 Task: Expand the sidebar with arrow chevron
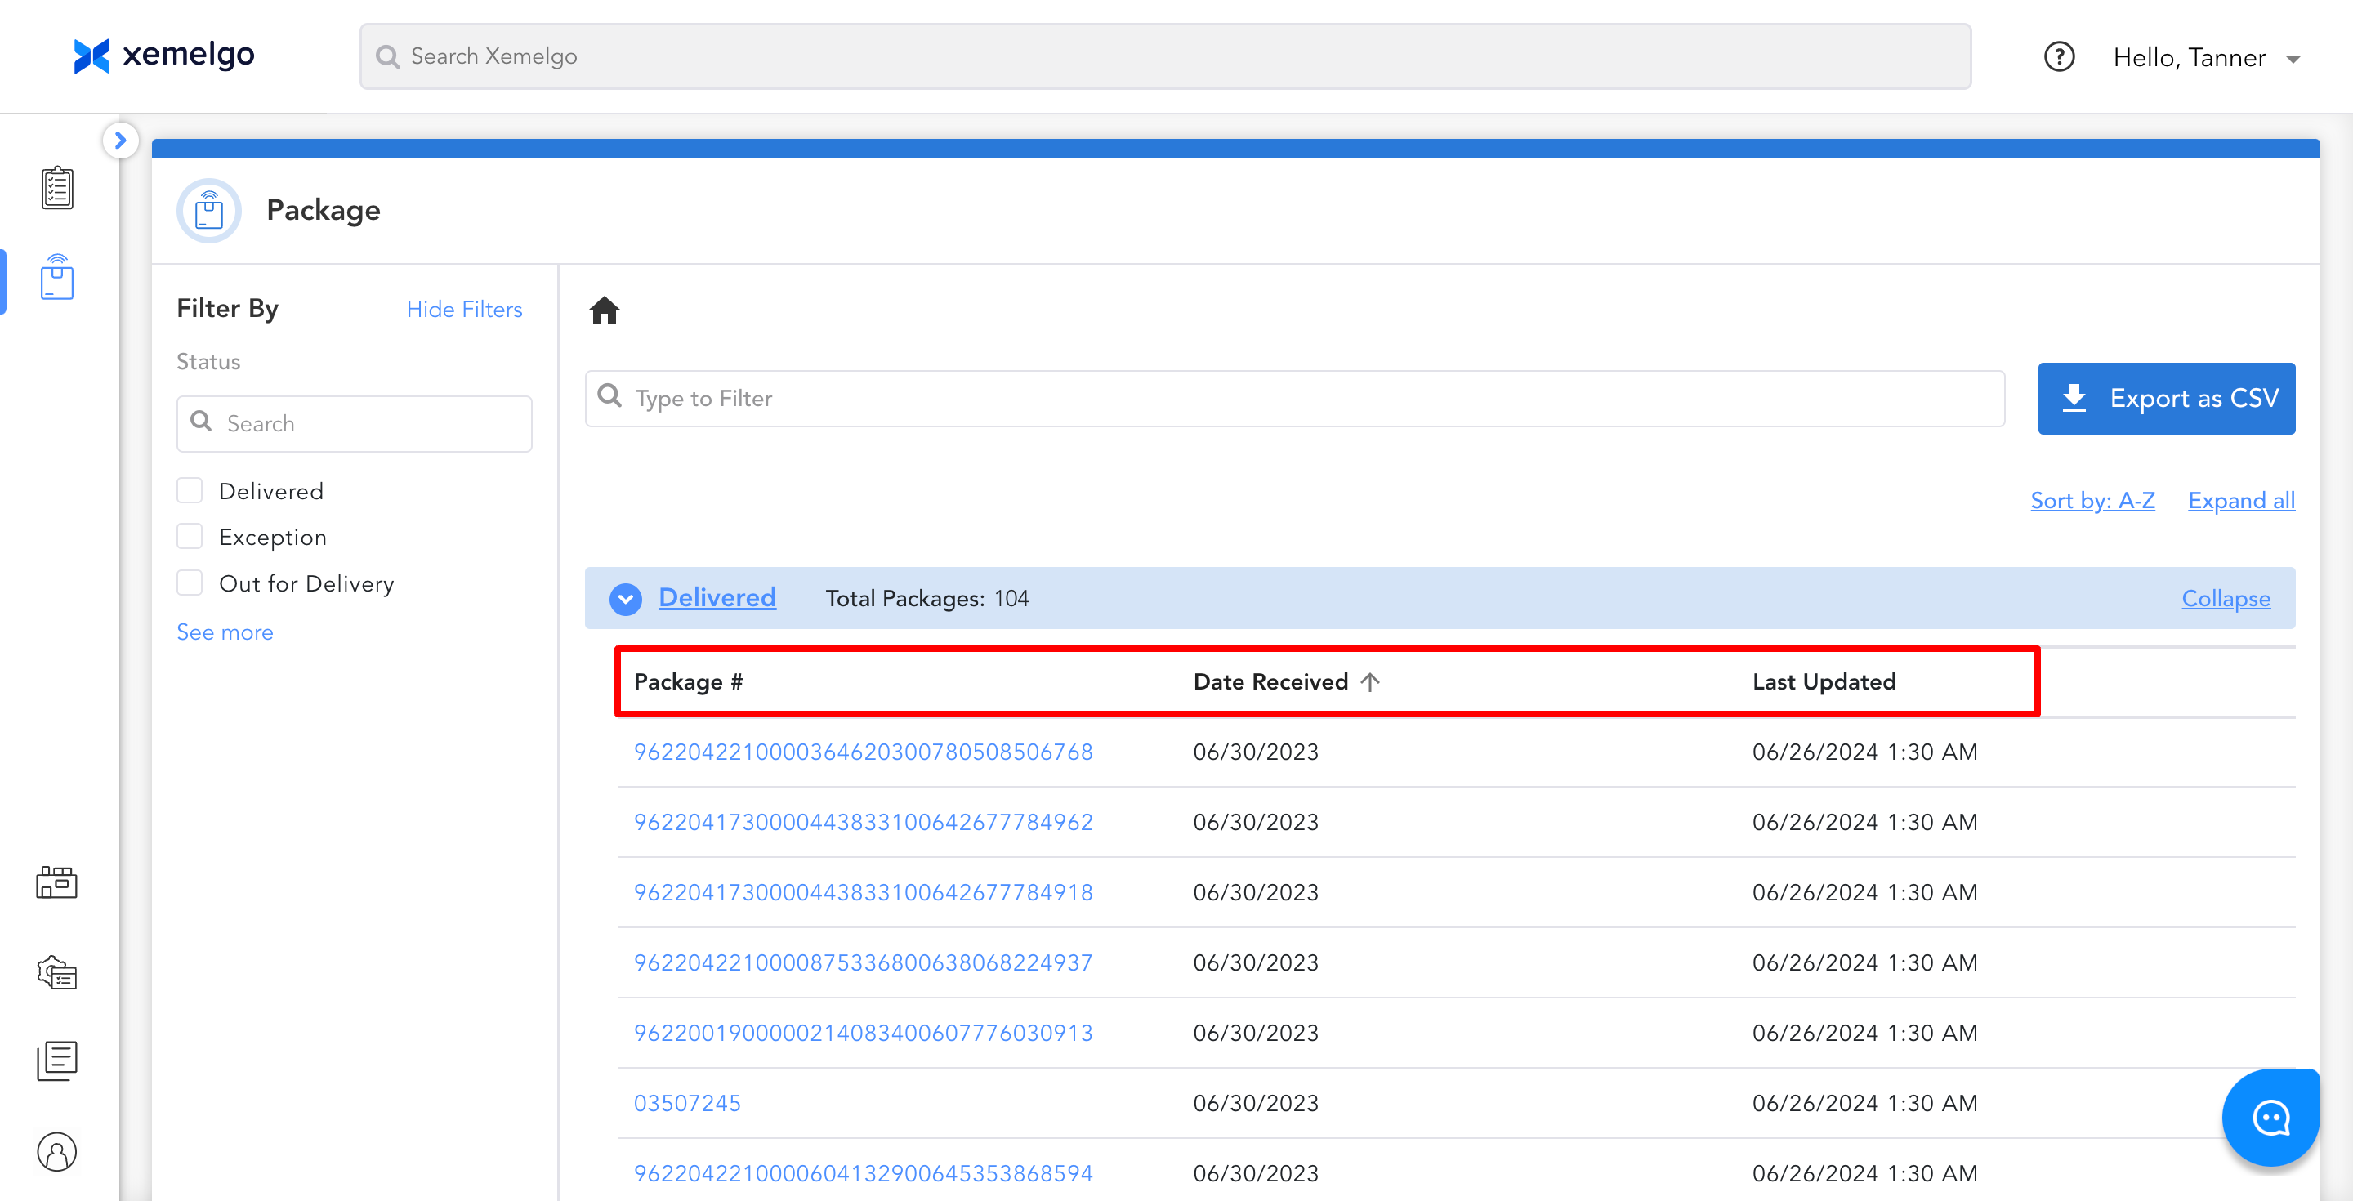coord(119,141)
